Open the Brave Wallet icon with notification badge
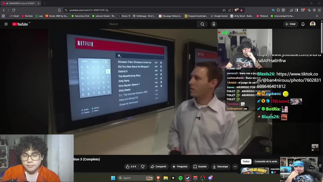Viewport: 323px width, 182px height. (x=303, y=10)
